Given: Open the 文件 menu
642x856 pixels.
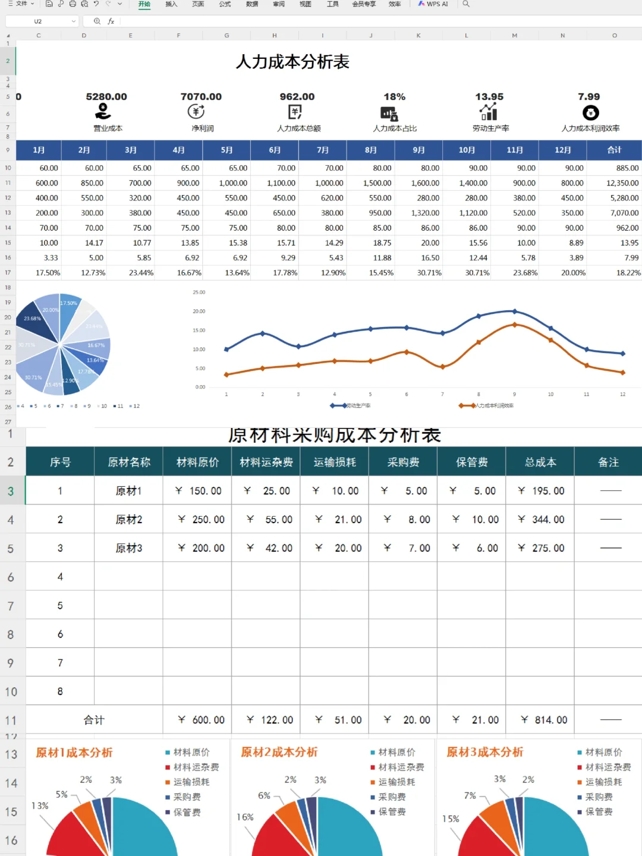Looking at the screenshot, I should (21, 4).
